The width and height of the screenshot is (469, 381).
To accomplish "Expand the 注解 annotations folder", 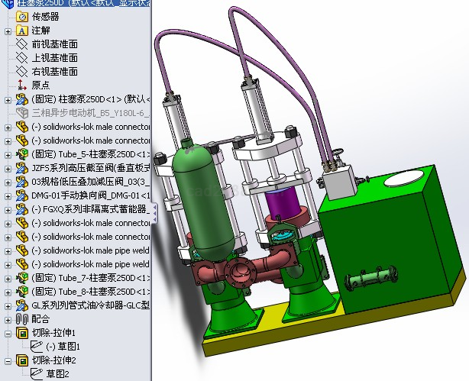I will [8, 31].
